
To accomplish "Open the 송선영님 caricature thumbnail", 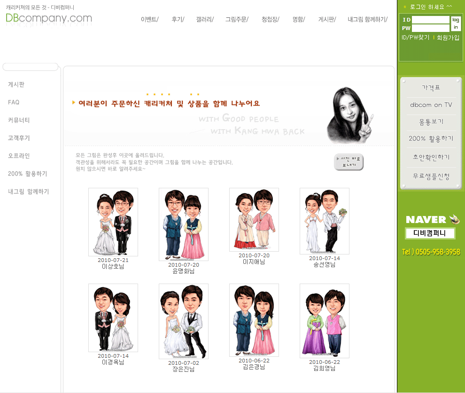I will [325, 221].
